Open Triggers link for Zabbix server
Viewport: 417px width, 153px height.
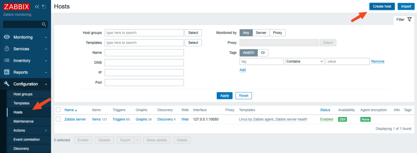coord(119,119)
